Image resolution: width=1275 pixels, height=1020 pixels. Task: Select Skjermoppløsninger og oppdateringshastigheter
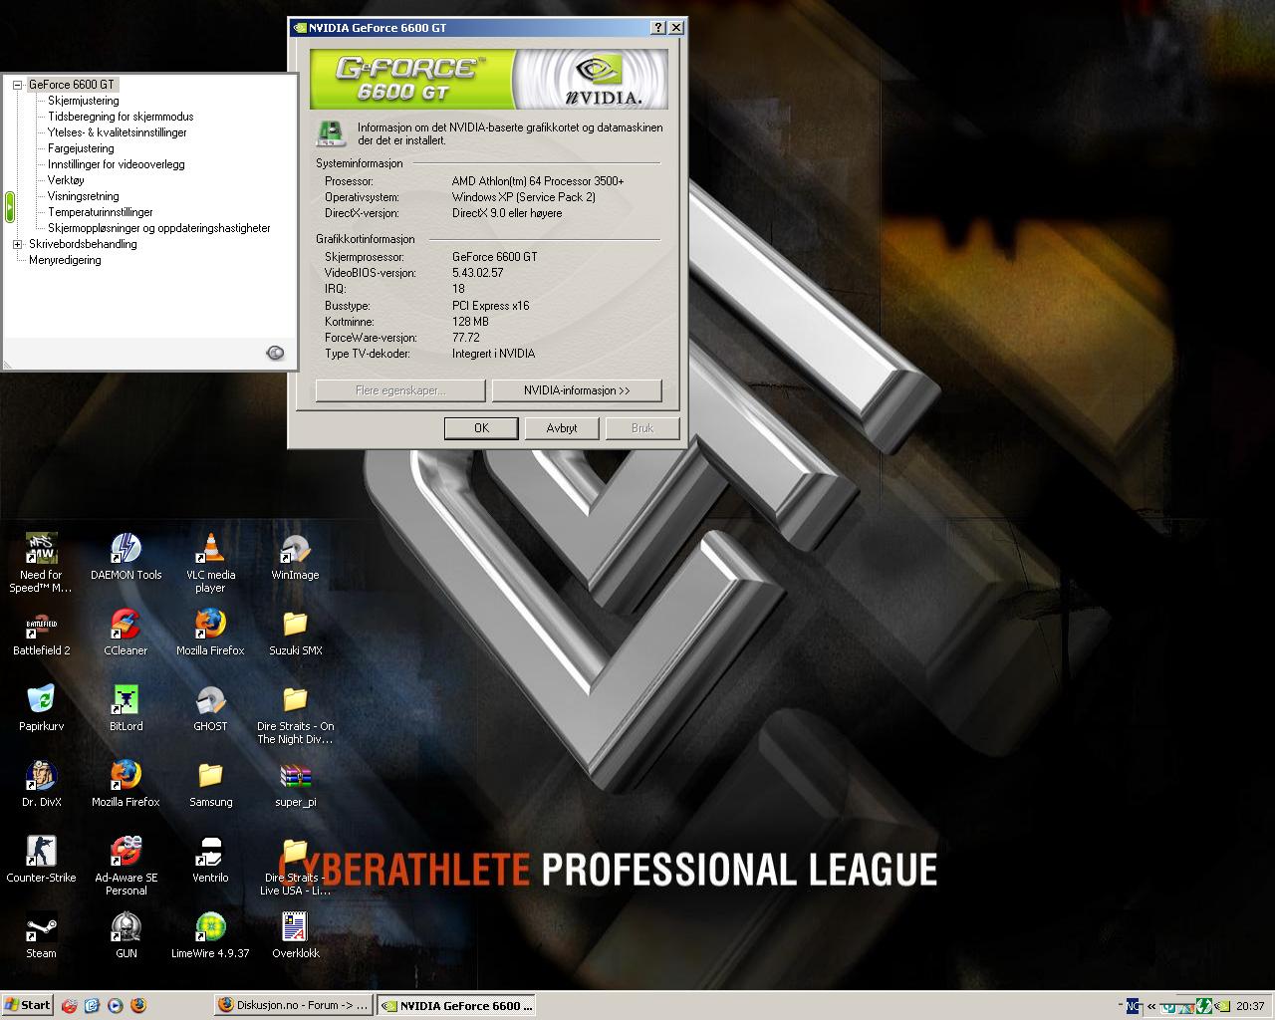(x=159, y=228)
